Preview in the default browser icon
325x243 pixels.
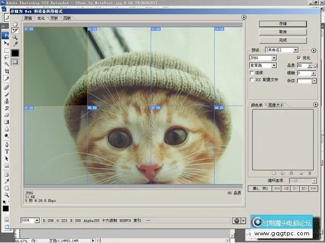click(237, 220)
